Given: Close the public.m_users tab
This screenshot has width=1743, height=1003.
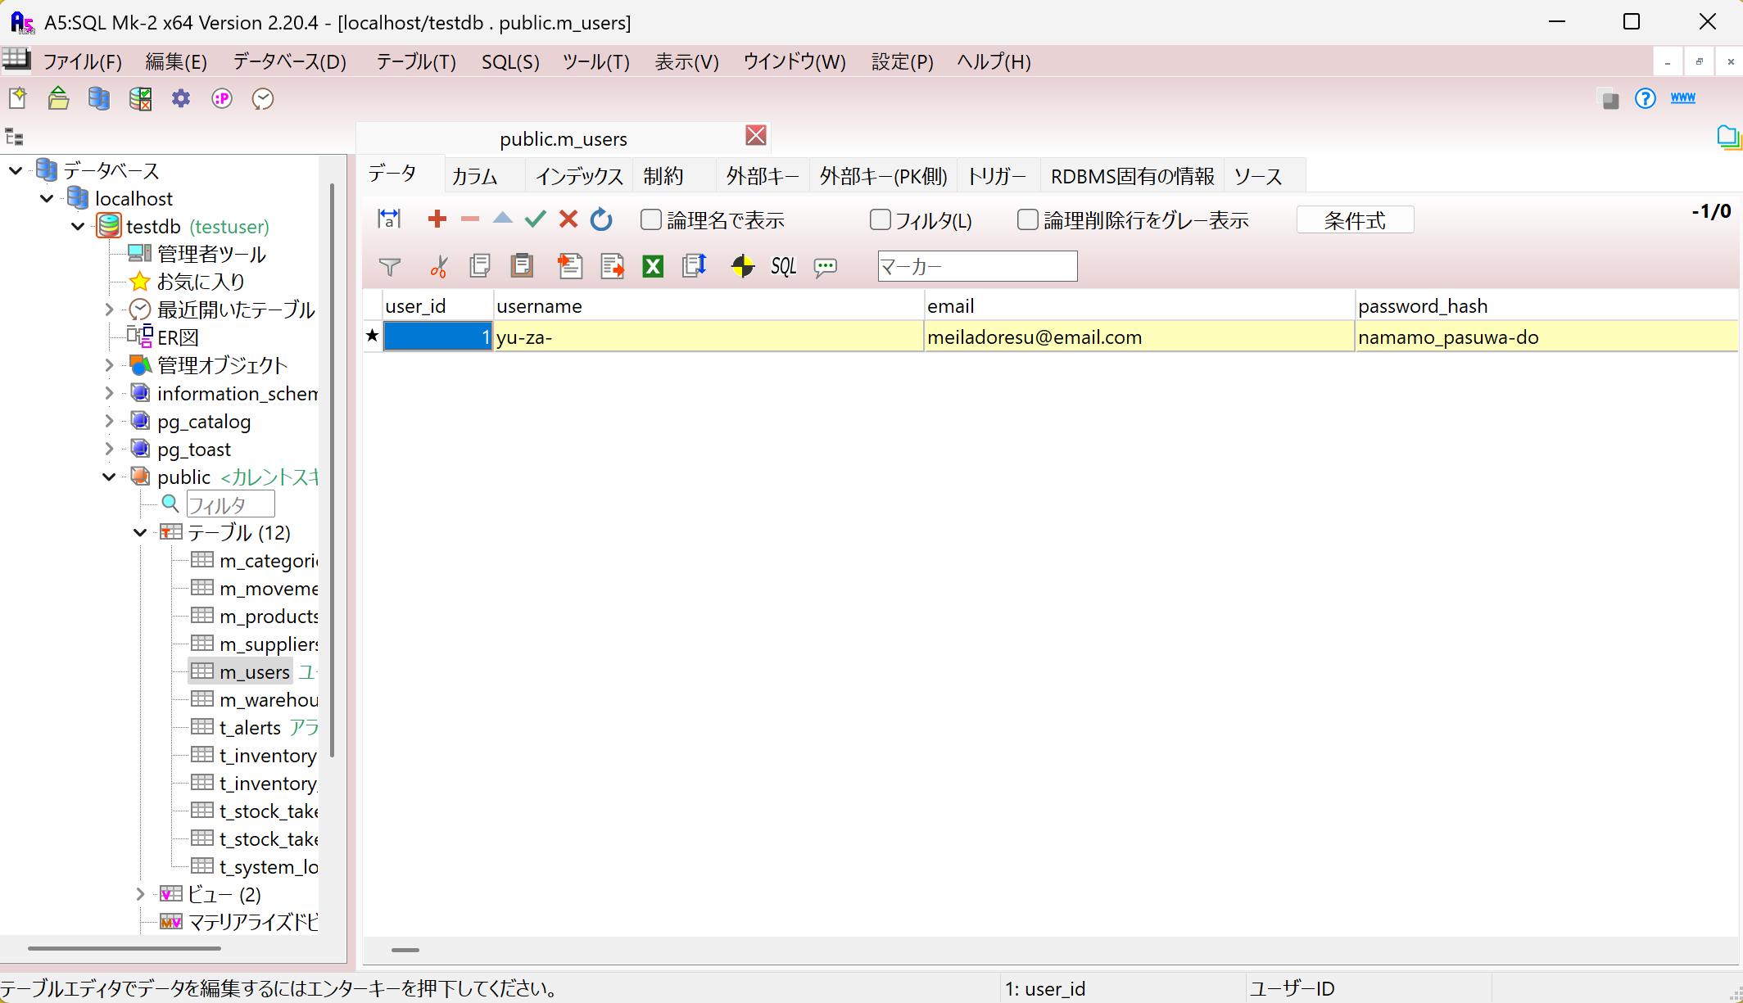Looking at the screenshot, I should pyautogui.click(x=755, y=136).
